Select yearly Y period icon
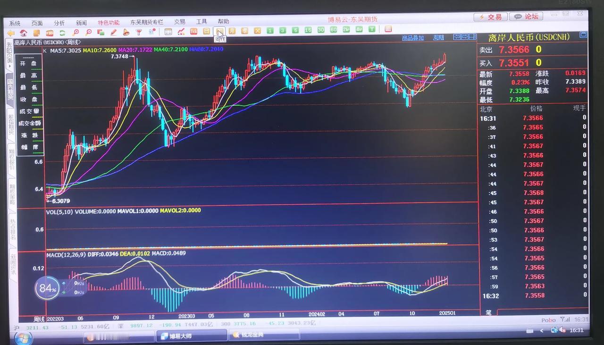Viewport: 604px width, 345px height. (372, 29)
